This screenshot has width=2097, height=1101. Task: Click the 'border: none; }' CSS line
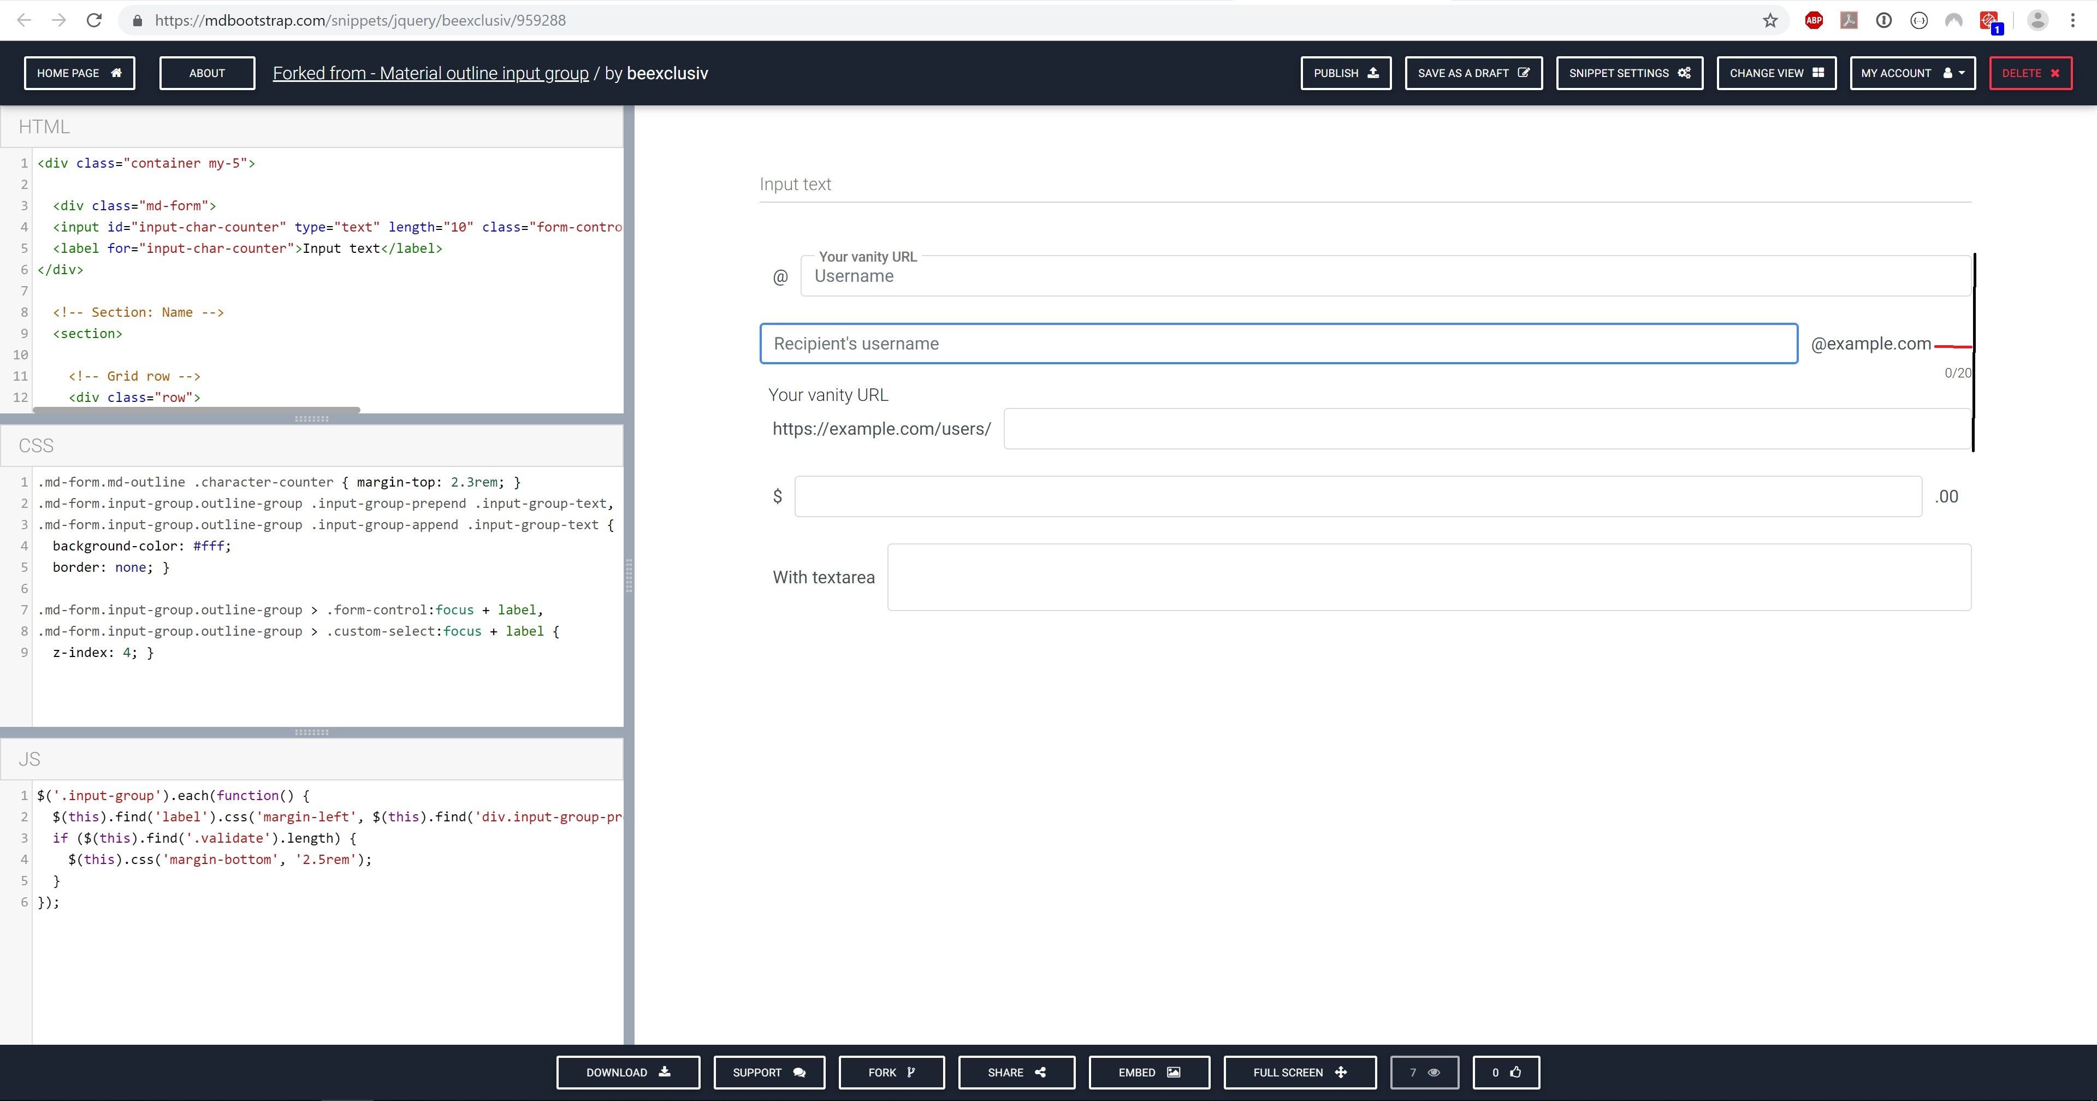point(111,567)
